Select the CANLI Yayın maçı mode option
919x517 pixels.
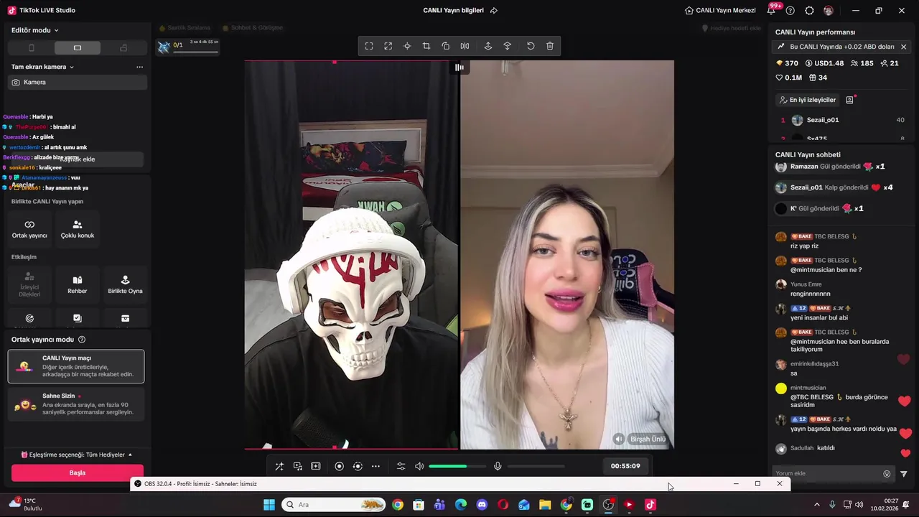click(x=76, y=366)
